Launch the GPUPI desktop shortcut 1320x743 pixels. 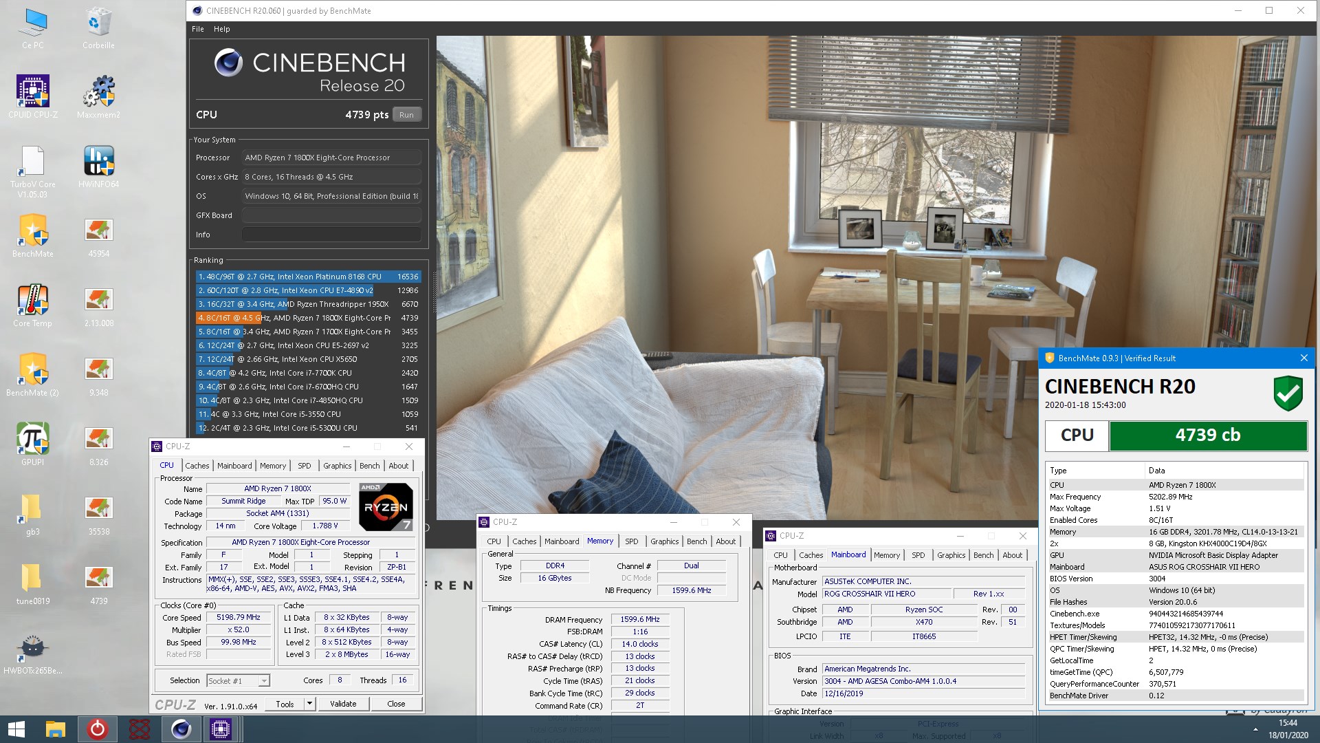(33, 444)
